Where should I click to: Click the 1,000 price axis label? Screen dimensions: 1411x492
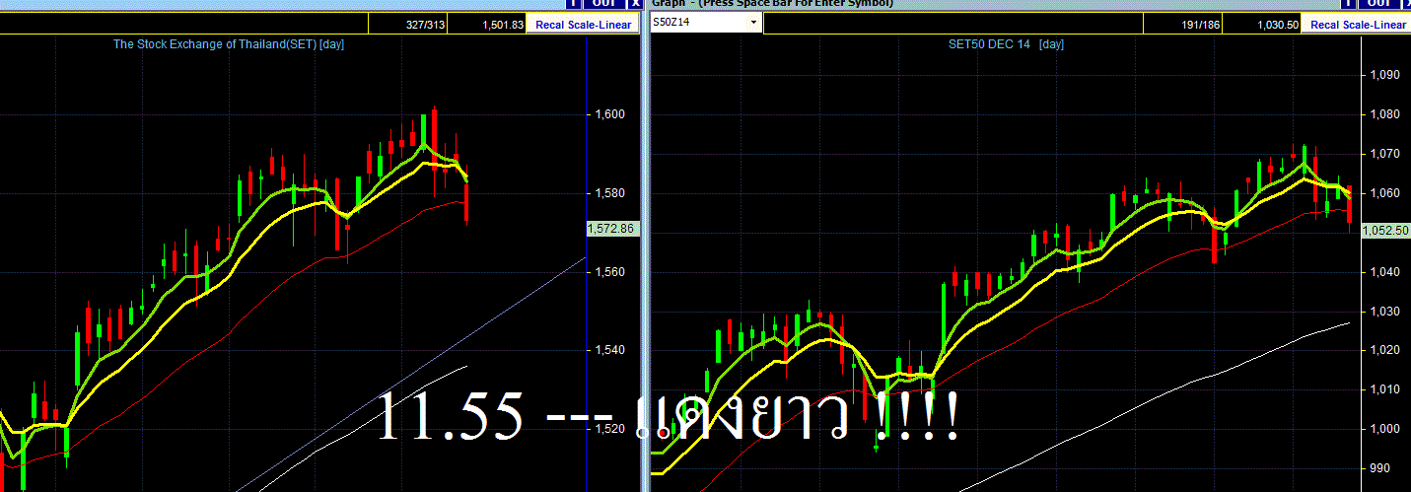coord(1386,429)
